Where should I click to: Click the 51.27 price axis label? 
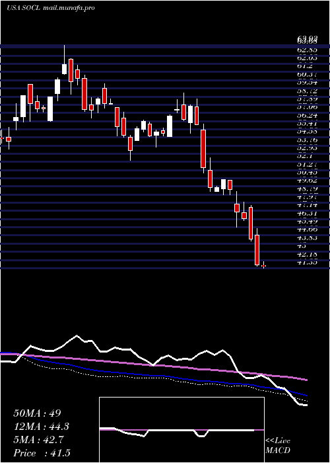(307, 165)
